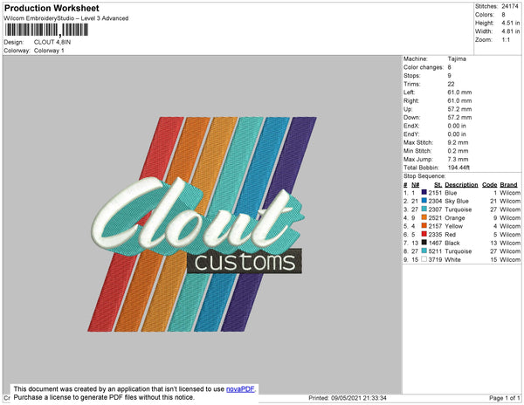Click the Page 1 of 1 footer
524x405 pixels.
[x=504, y=398]
